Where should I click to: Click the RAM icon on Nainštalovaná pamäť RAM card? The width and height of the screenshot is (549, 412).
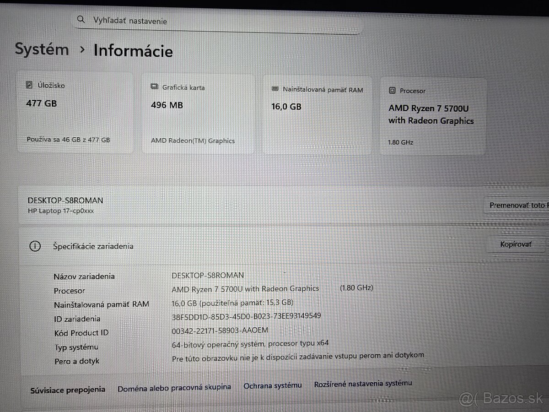(274, 90)
